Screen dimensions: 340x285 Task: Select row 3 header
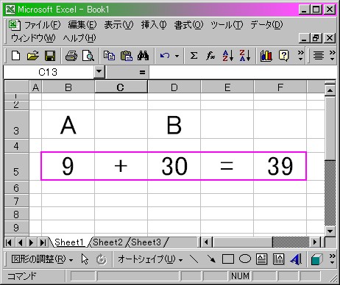(16, 125)
